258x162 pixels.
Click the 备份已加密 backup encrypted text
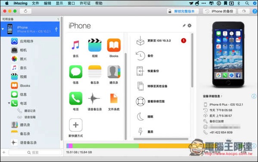coord(217,121)
